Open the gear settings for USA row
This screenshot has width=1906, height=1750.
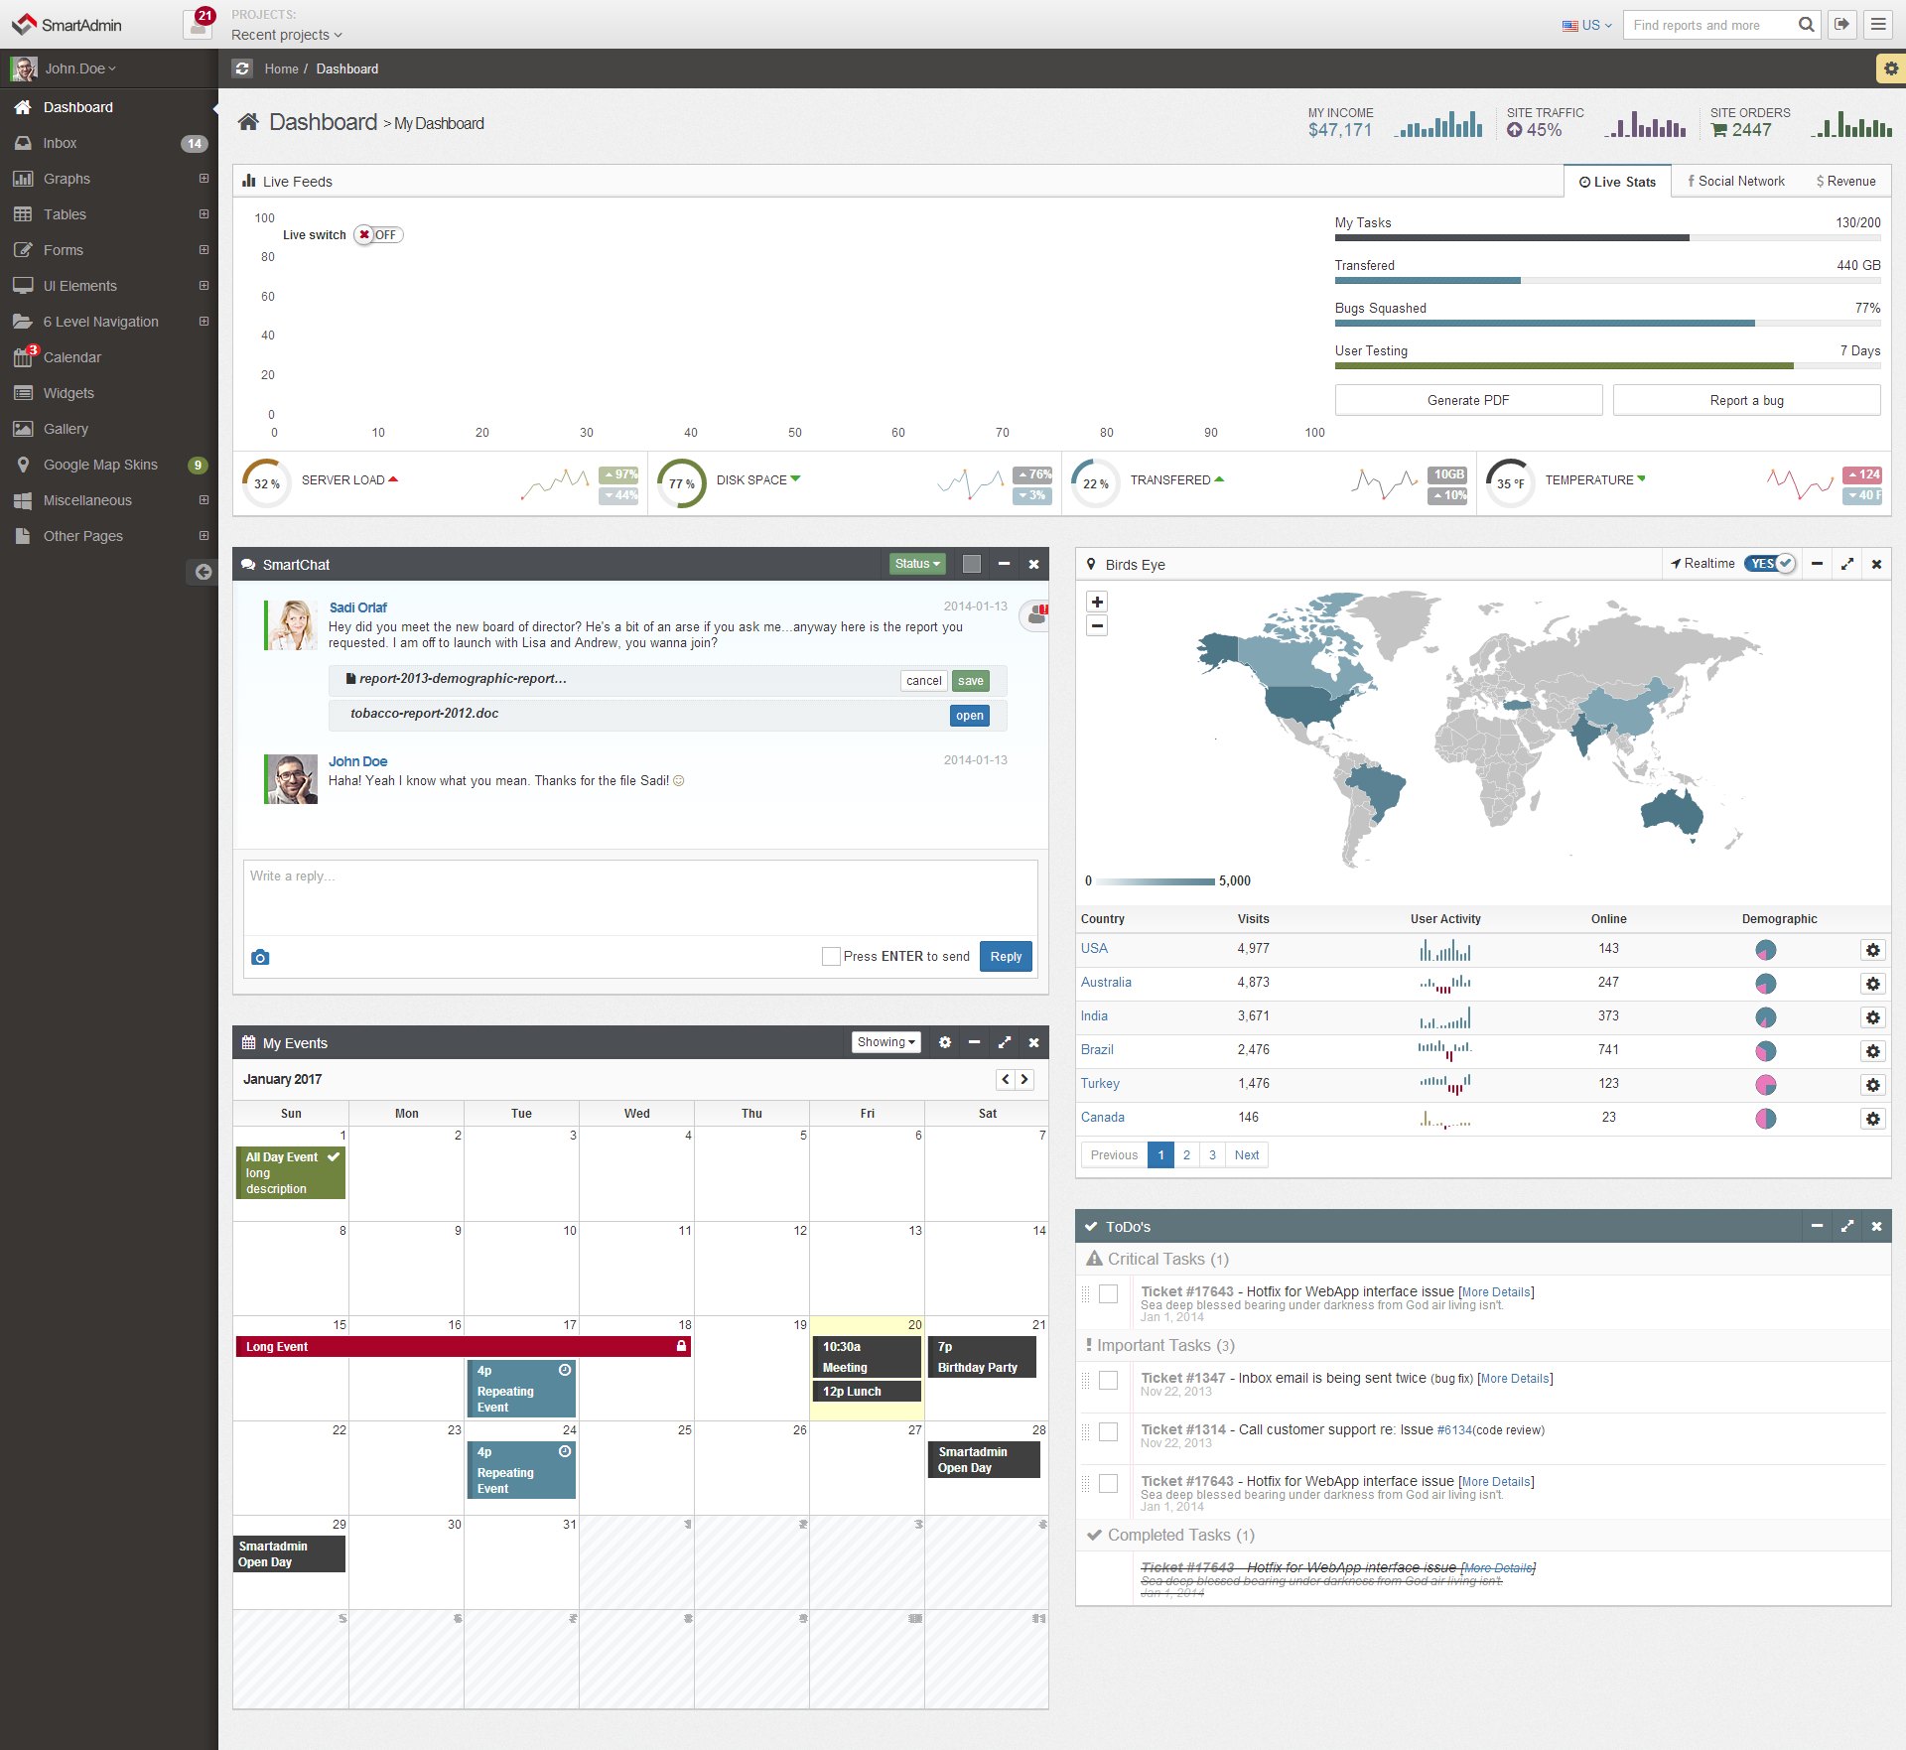click(1872, 950)
